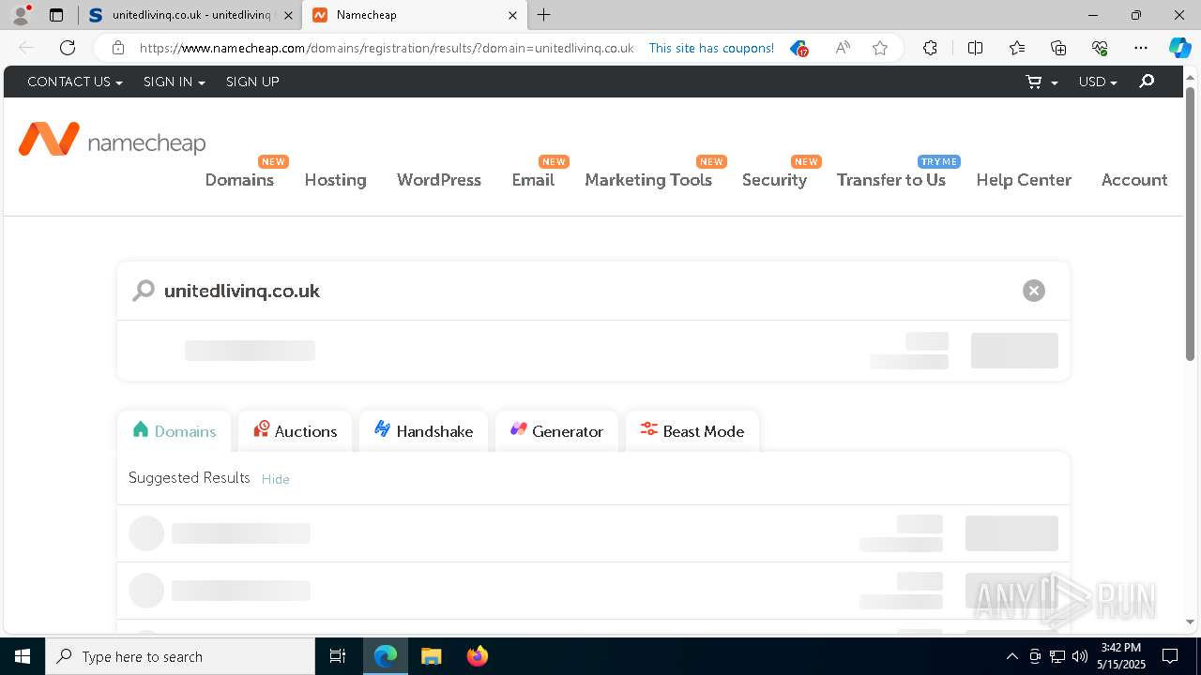
Task: Expand the SIGN IN dropdown
Action: pos(174,82)
